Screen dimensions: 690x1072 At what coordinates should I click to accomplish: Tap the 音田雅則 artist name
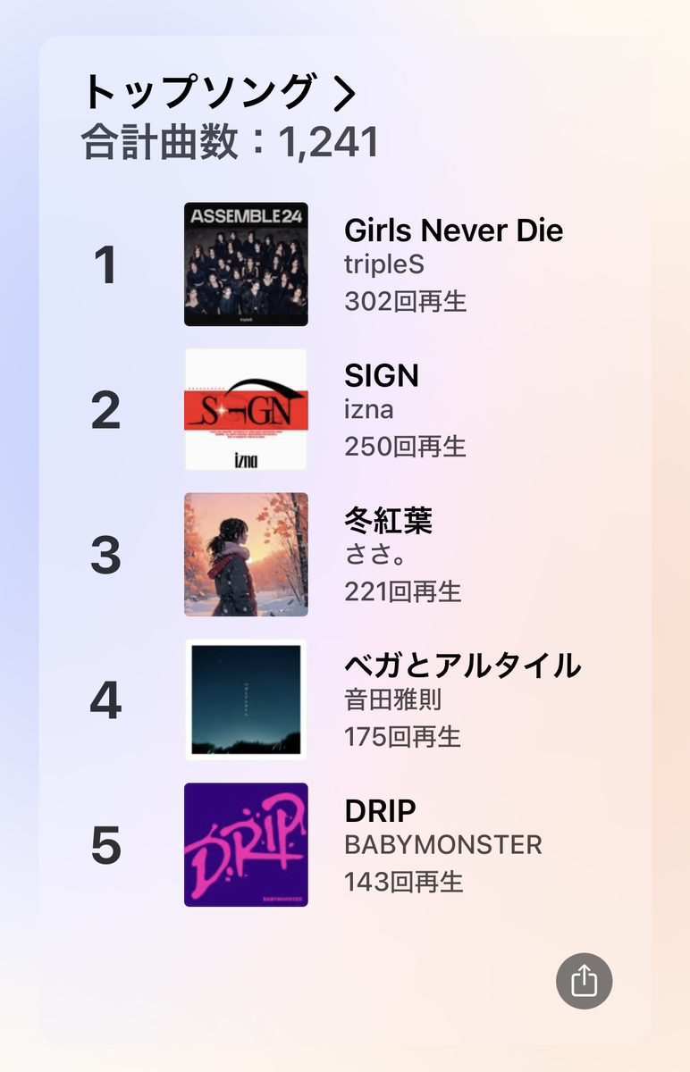(x=392, y=699)
